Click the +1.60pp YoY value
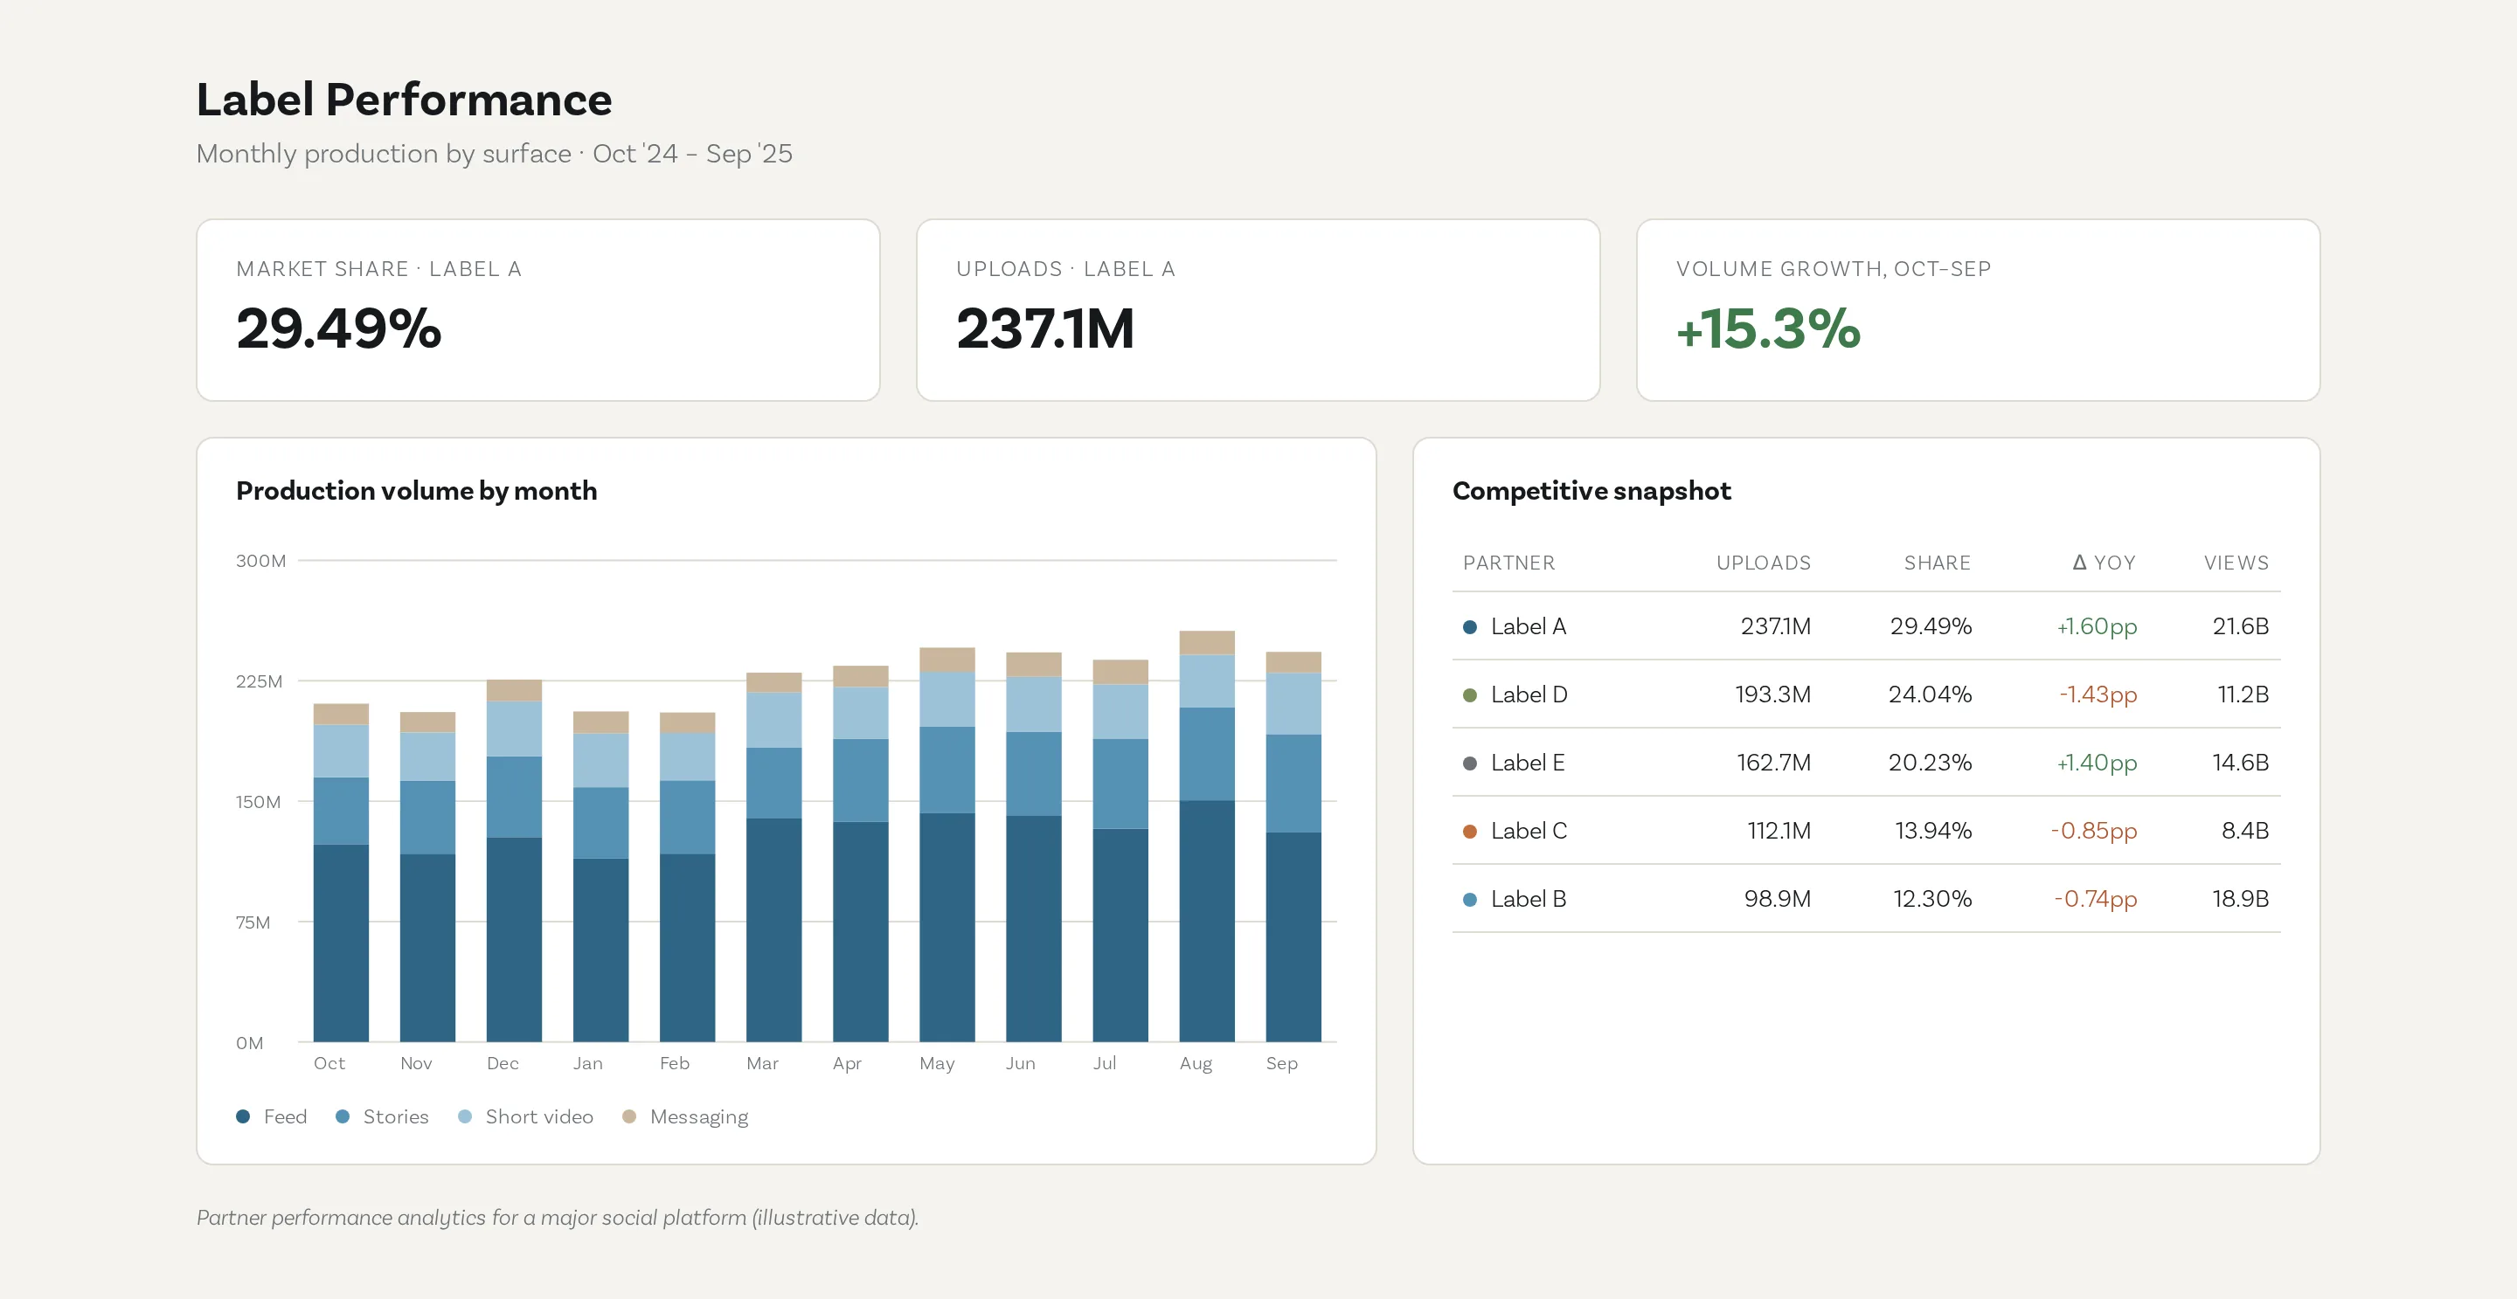2517x1299 pixels. tap(2097, 626)
